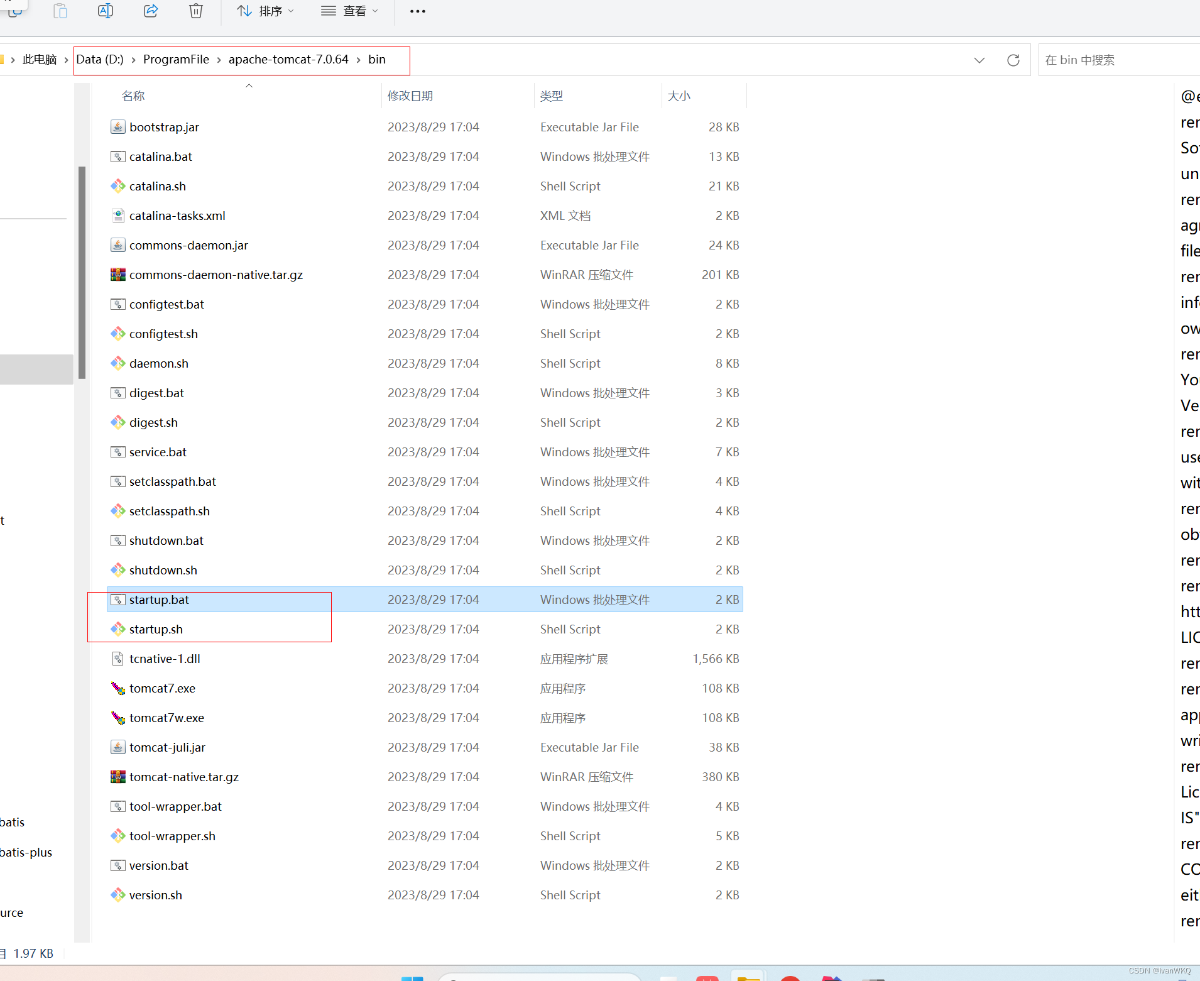The width and height of the screenshot is (1200, 981).
Task: Select tomcat7.exe by its application icon
Action: (x=117, y=688)
